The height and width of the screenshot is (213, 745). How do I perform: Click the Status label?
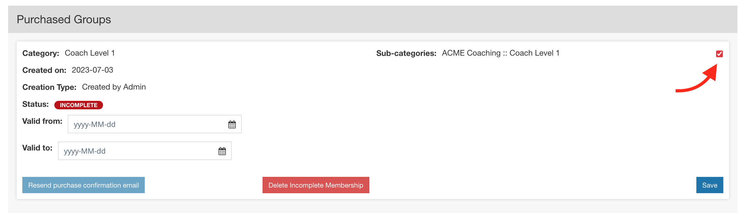click(35, 104)
